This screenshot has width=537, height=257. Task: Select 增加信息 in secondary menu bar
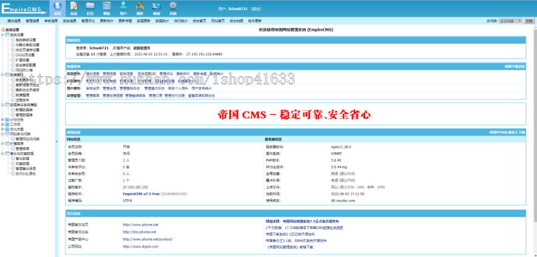click(x=13, y=21)
